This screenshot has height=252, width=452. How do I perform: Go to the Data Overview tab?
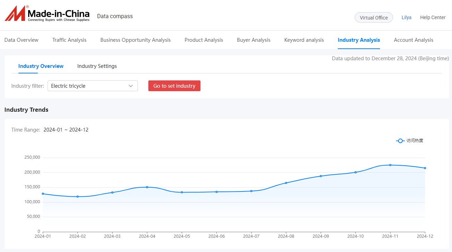tap(22, 40)
